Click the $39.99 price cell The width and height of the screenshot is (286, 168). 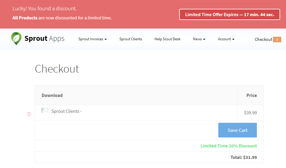point(250,113)
